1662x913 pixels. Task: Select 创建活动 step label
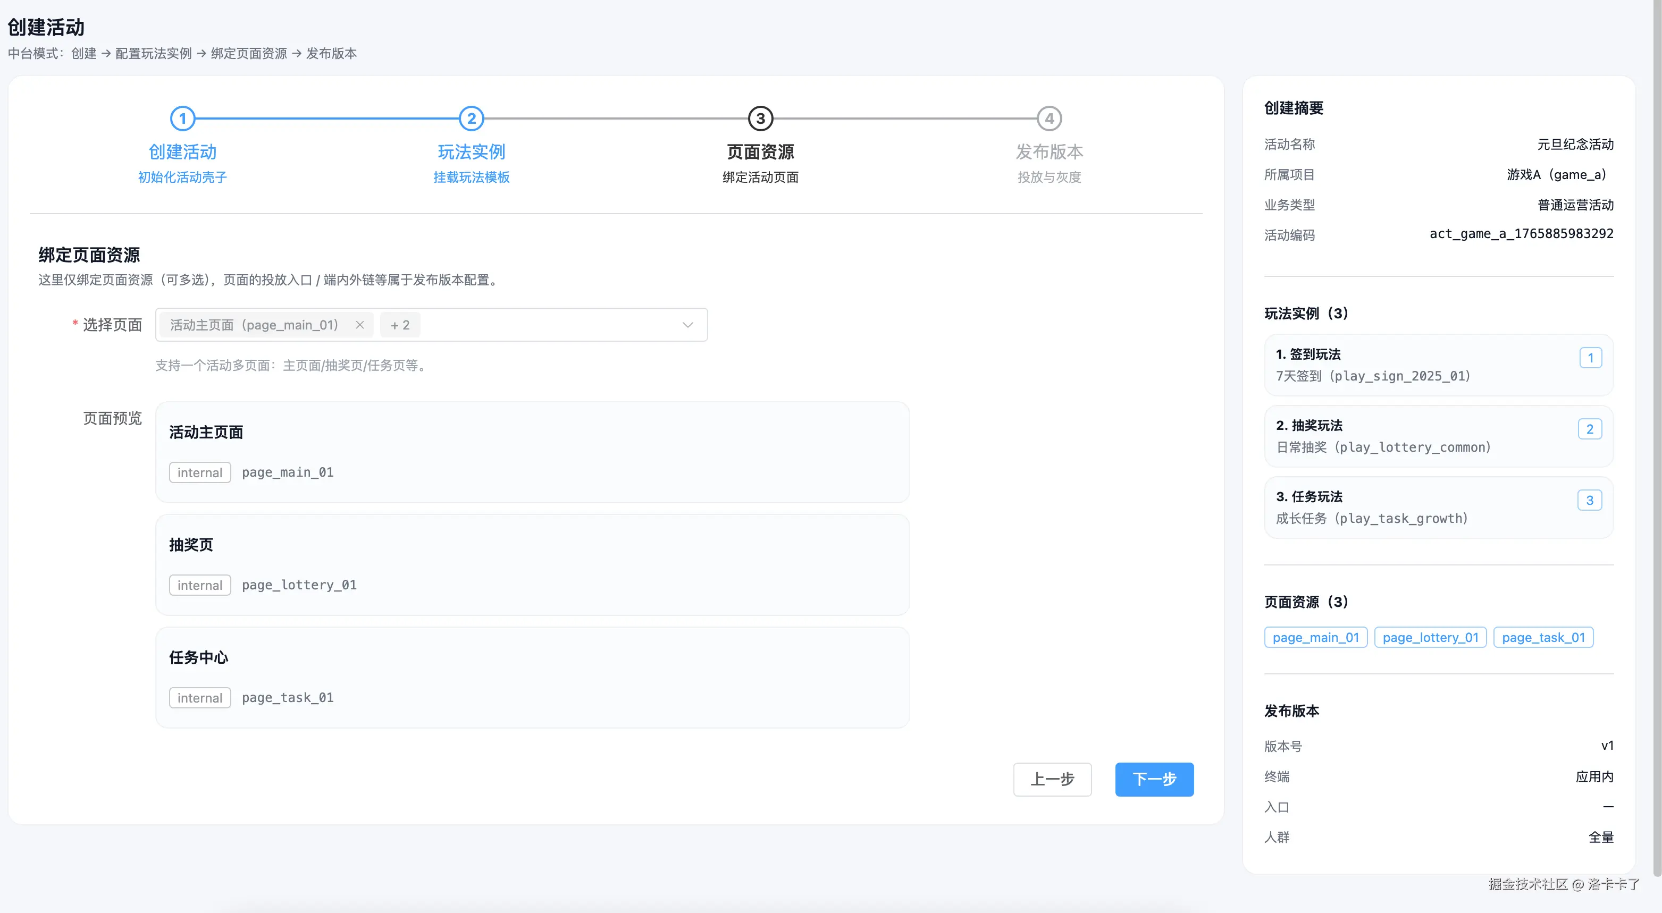pyautogui.click(x=182, y=151)
